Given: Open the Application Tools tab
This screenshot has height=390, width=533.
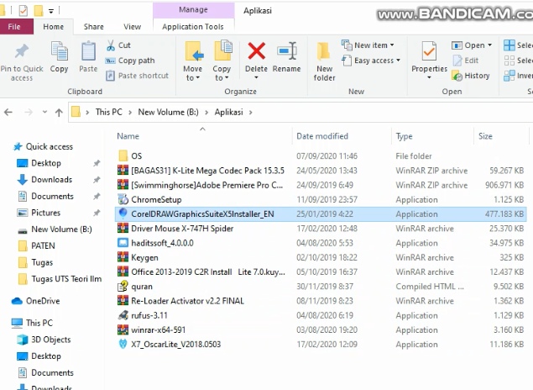Looking at the screenshot, I should pos(193,27).
